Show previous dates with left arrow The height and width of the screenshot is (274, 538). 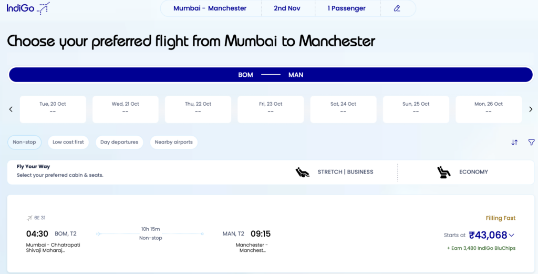[x=11, y=109]
